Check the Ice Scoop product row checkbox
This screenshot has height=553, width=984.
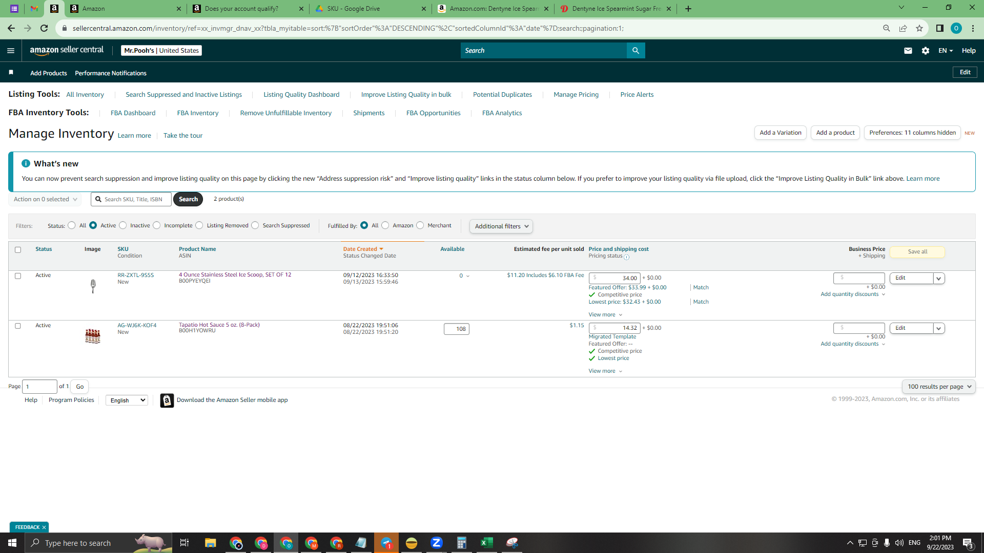(18, 276)
